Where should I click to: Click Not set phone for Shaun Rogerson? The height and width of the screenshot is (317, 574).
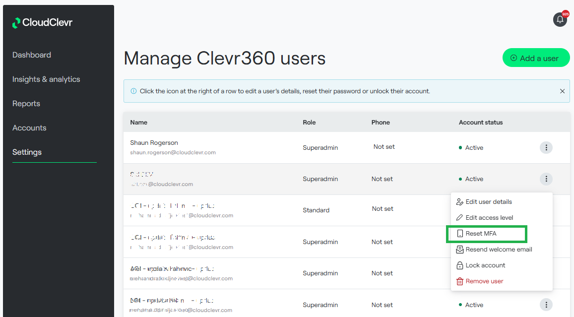384,147
